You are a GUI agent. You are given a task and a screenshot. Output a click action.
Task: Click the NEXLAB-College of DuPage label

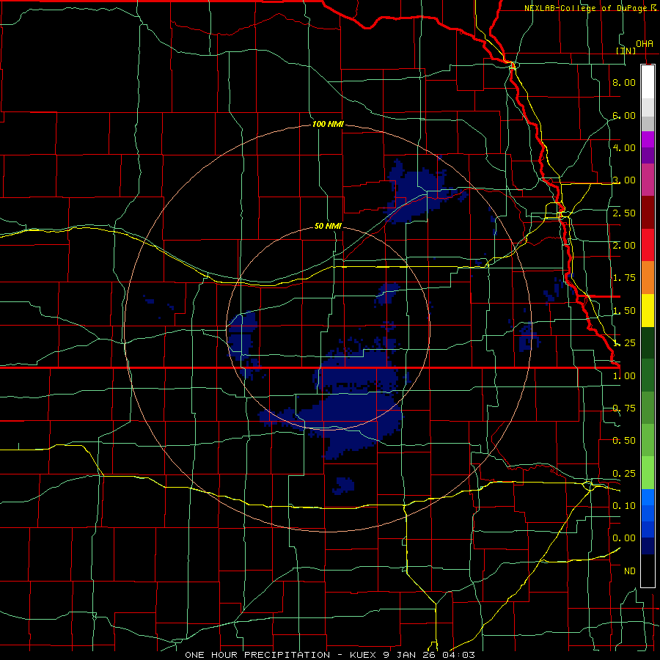tap(586, 8)
